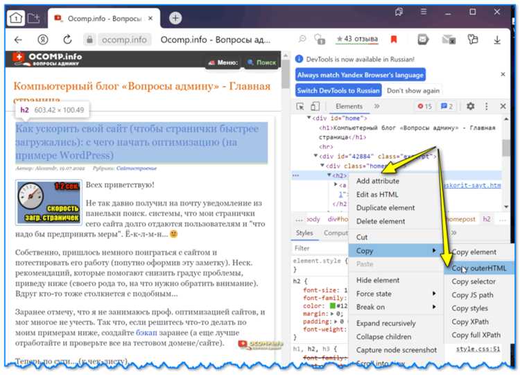
Task: Collapse the div id="home" node
Action: (x=309, y=118)
